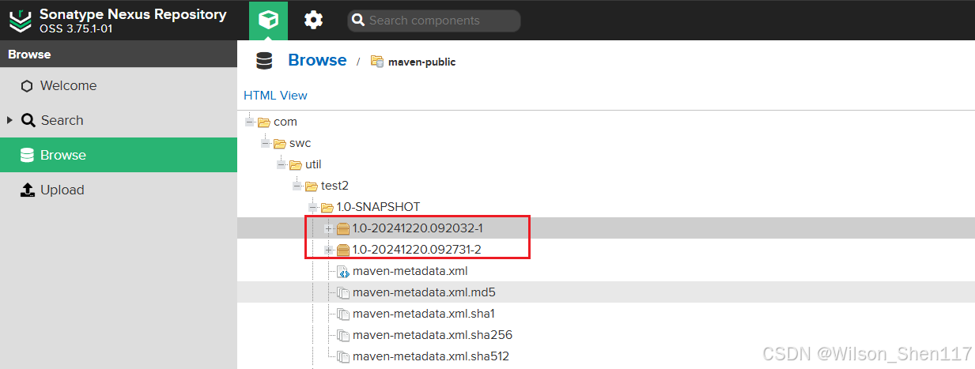Click the Browse database icon in sidebar
Viewport: 975px width, 369px height.
pos(27,155)
